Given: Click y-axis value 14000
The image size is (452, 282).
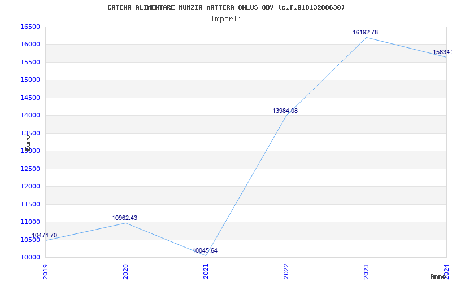Looking at the screenshot, I should (30, 116).
